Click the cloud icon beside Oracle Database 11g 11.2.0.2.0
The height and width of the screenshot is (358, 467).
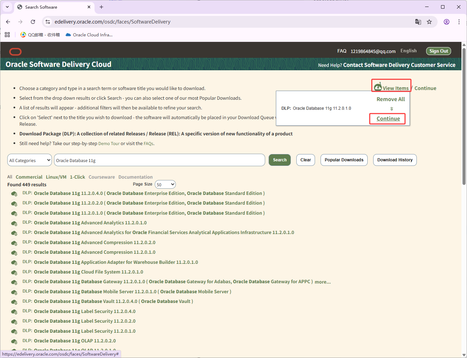tap(14, 203)
